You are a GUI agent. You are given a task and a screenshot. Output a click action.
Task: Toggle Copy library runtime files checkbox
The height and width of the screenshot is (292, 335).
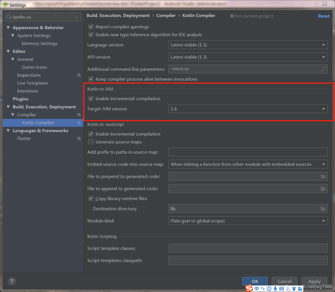(x=91, y=199)
